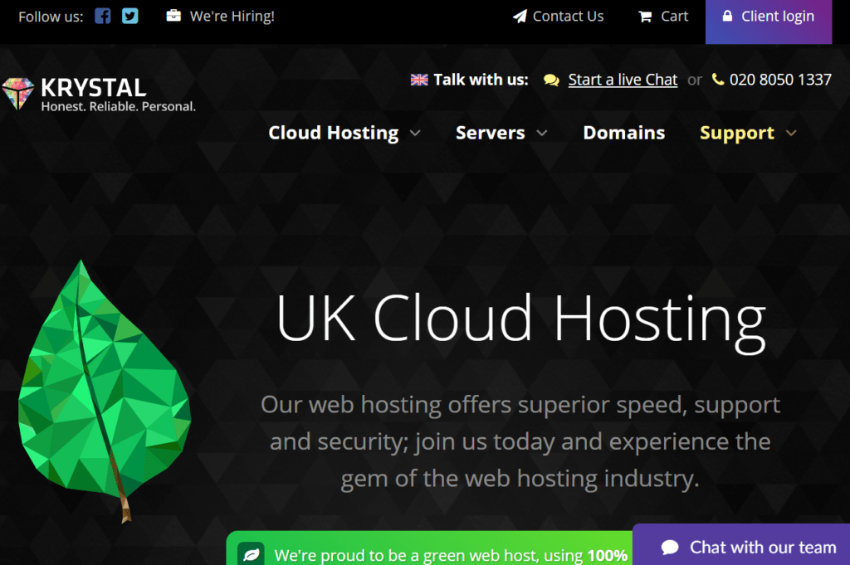
Task: Expand the Servers dropdown chevron
Action: coord(542,134)
